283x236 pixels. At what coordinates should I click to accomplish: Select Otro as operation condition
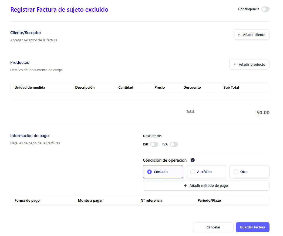tap(249, 172)
